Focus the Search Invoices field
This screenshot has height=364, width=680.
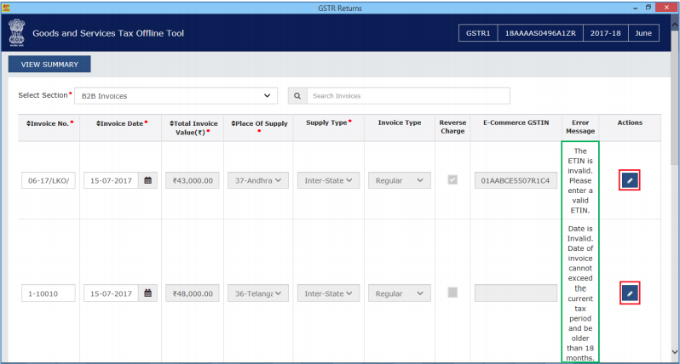click(408, 96)
